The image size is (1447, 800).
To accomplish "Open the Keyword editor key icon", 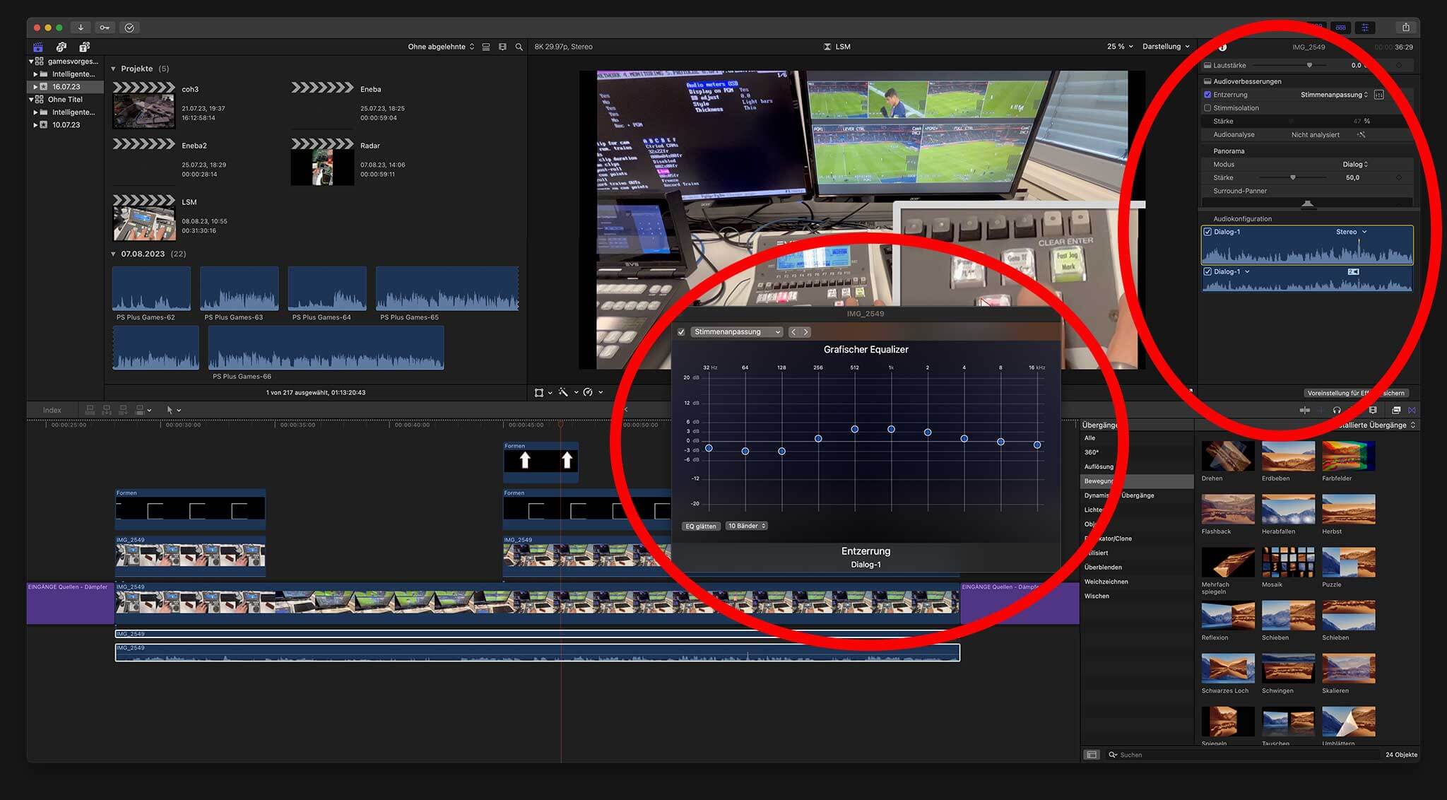I will (x=105, y=27).
